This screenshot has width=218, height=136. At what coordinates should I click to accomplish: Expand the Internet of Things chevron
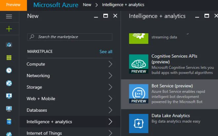(x=110, y=133)
